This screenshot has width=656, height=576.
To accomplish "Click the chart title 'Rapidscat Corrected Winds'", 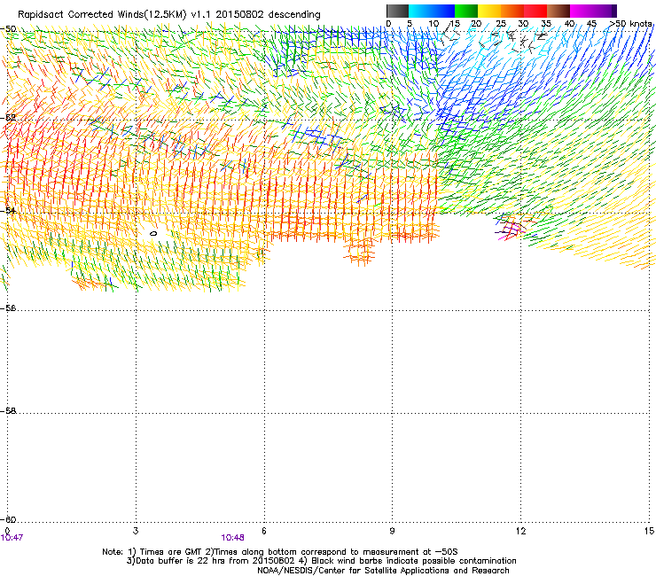I will tap(81, 15).
